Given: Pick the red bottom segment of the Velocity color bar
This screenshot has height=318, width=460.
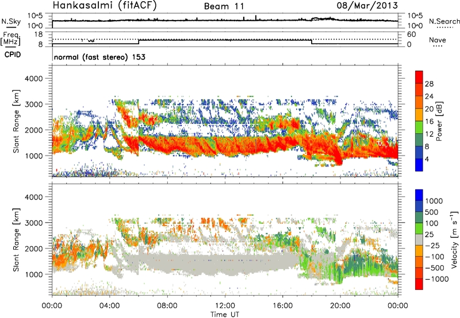Looking at the screenshot, I should coord(419,284).
